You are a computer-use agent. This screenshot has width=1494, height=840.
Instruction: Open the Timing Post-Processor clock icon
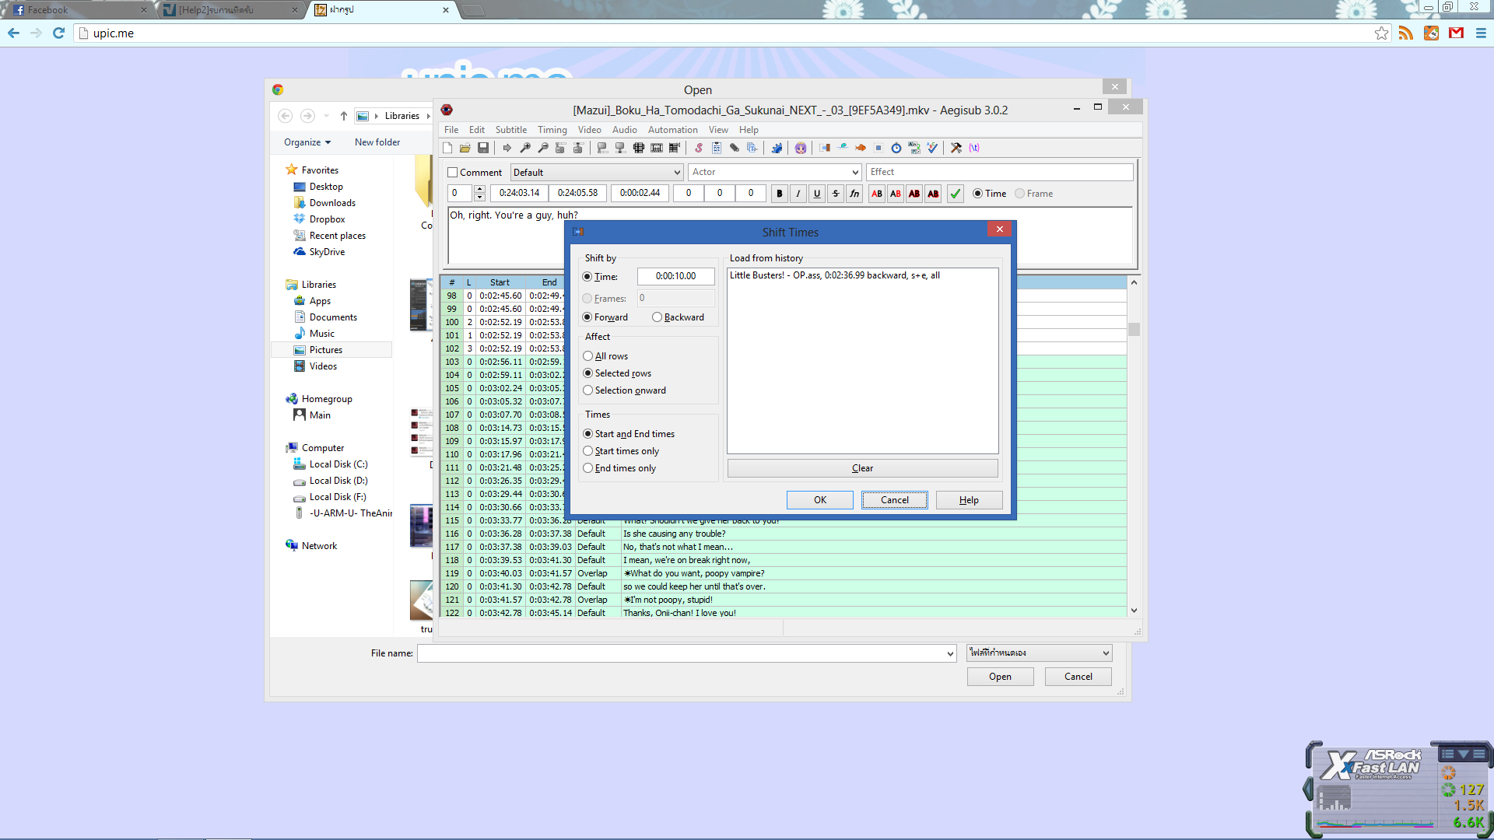pyautogui.click(x=896, y=148)
